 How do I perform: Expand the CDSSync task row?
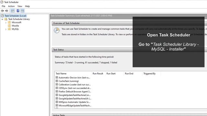coord(57,88)
